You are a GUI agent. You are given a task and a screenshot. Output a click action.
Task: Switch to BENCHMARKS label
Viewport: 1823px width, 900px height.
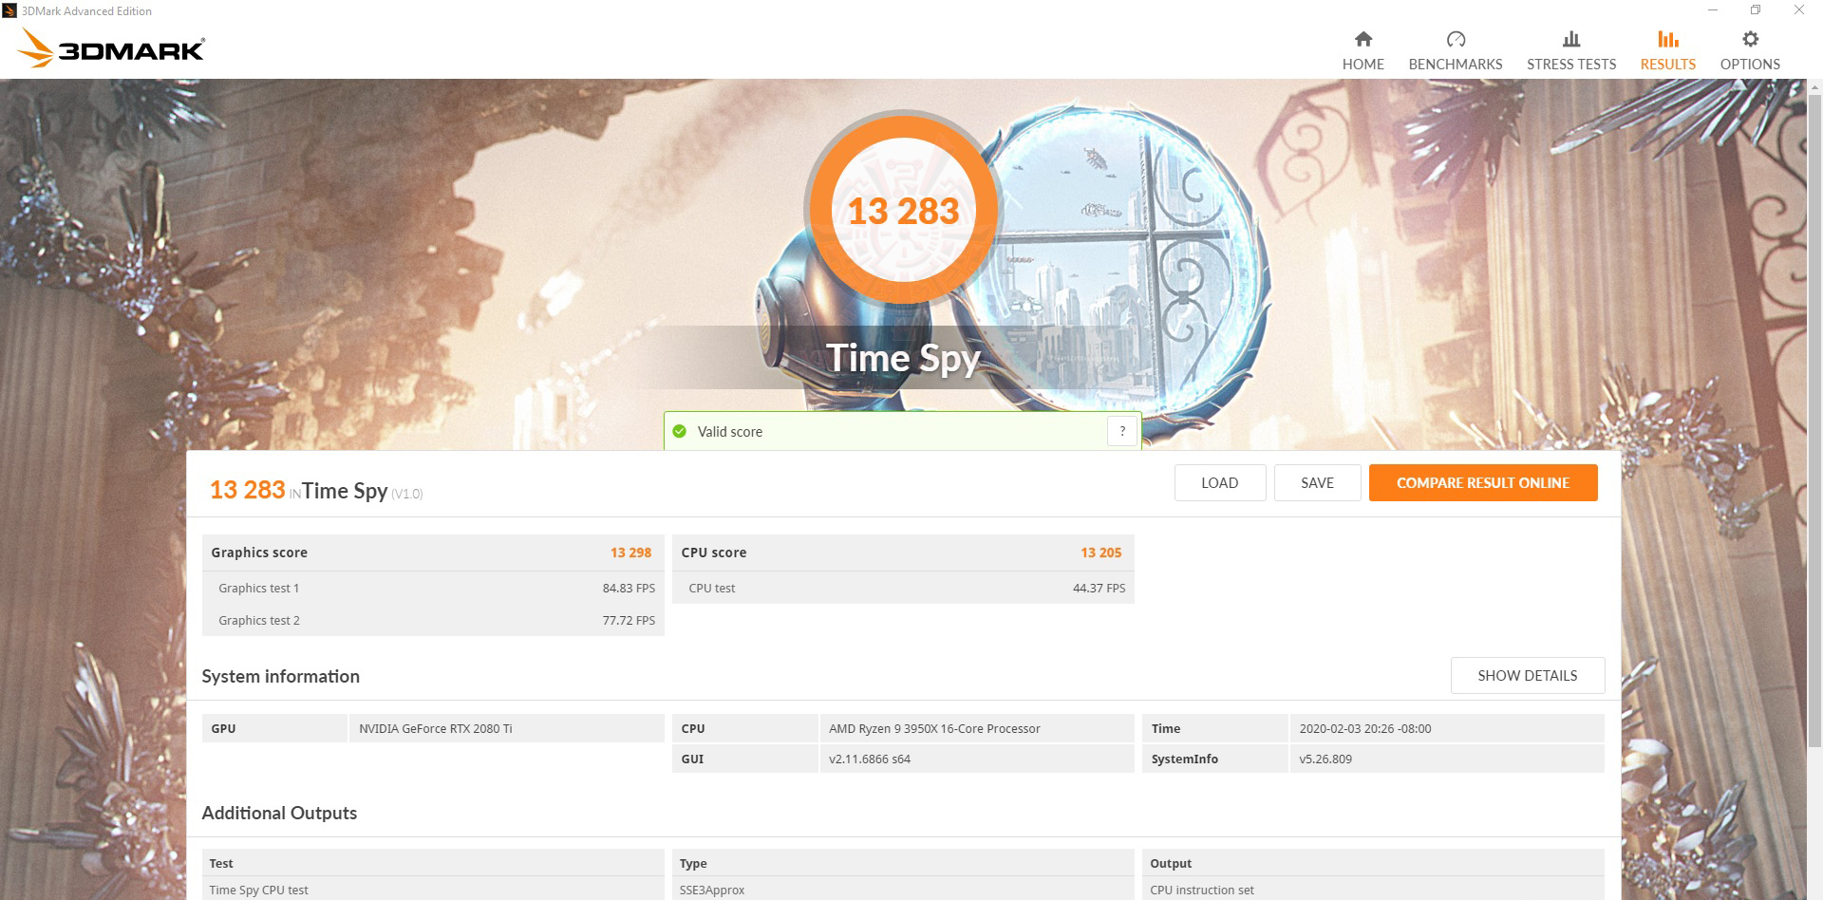click(1456, 64)
